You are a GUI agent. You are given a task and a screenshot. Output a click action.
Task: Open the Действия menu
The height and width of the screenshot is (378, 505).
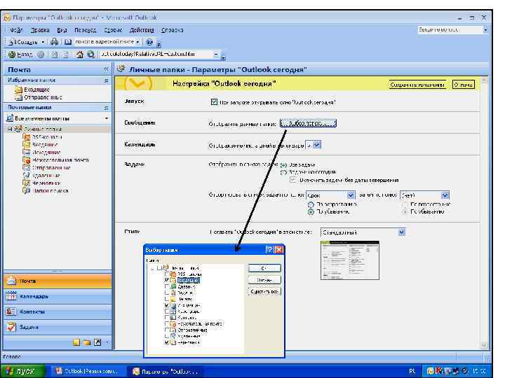pyautogui.click(x=142, y=30)
